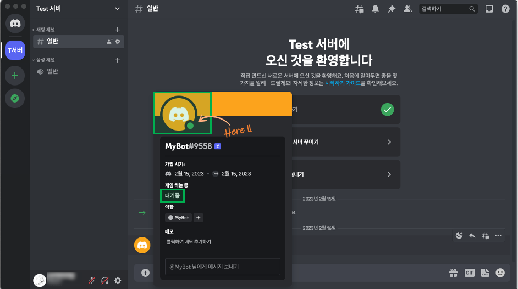The width and height of the screenshot is (518, 289).
Task: Open help question mark
Action: 505,9
